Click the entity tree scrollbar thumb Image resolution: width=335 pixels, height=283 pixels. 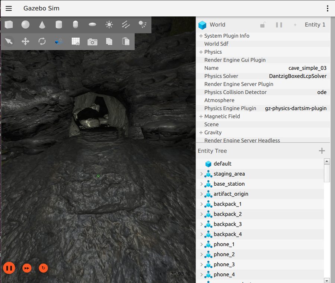[327, 173]
